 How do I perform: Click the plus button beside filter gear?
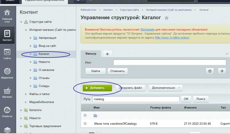[x=222, y=71]
